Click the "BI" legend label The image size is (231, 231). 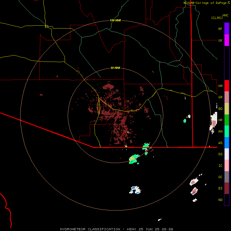pyautogui.click(x=220, y=188)
